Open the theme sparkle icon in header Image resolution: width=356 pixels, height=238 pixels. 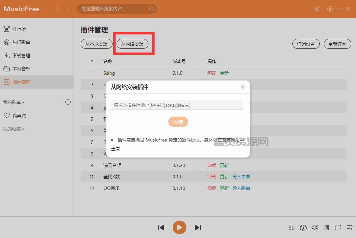click(317, 9)
